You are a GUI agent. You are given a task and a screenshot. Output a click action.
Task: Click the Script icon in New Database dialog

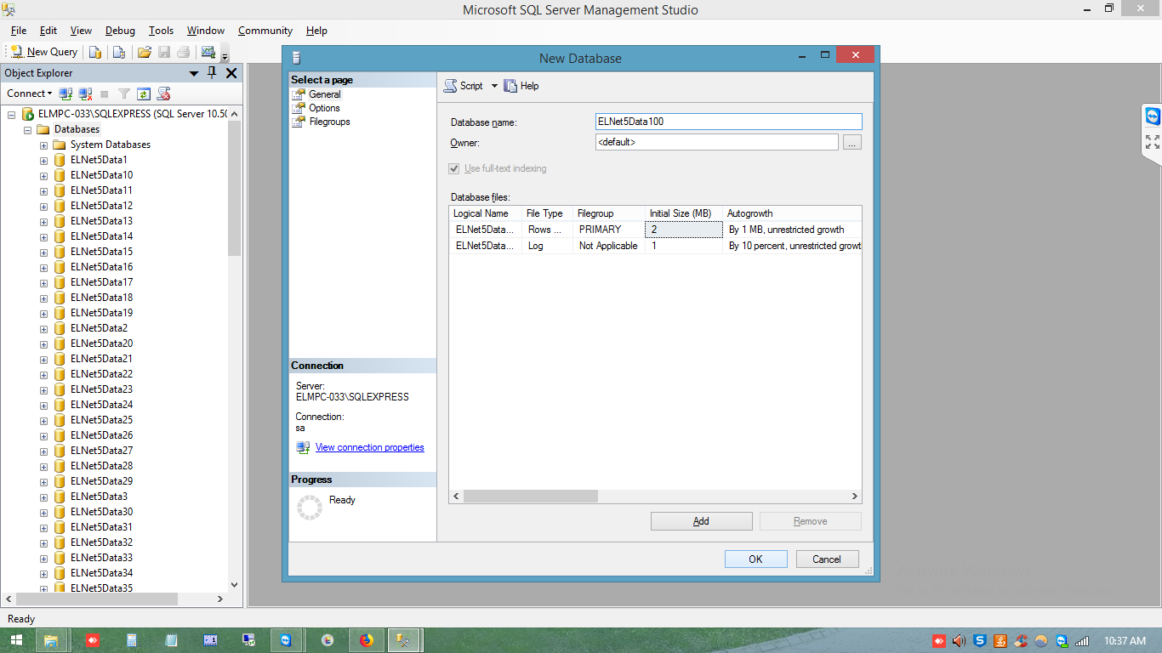point(450,86)
